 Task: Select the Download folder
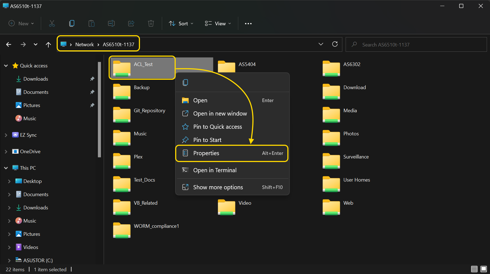click(345, 91)
